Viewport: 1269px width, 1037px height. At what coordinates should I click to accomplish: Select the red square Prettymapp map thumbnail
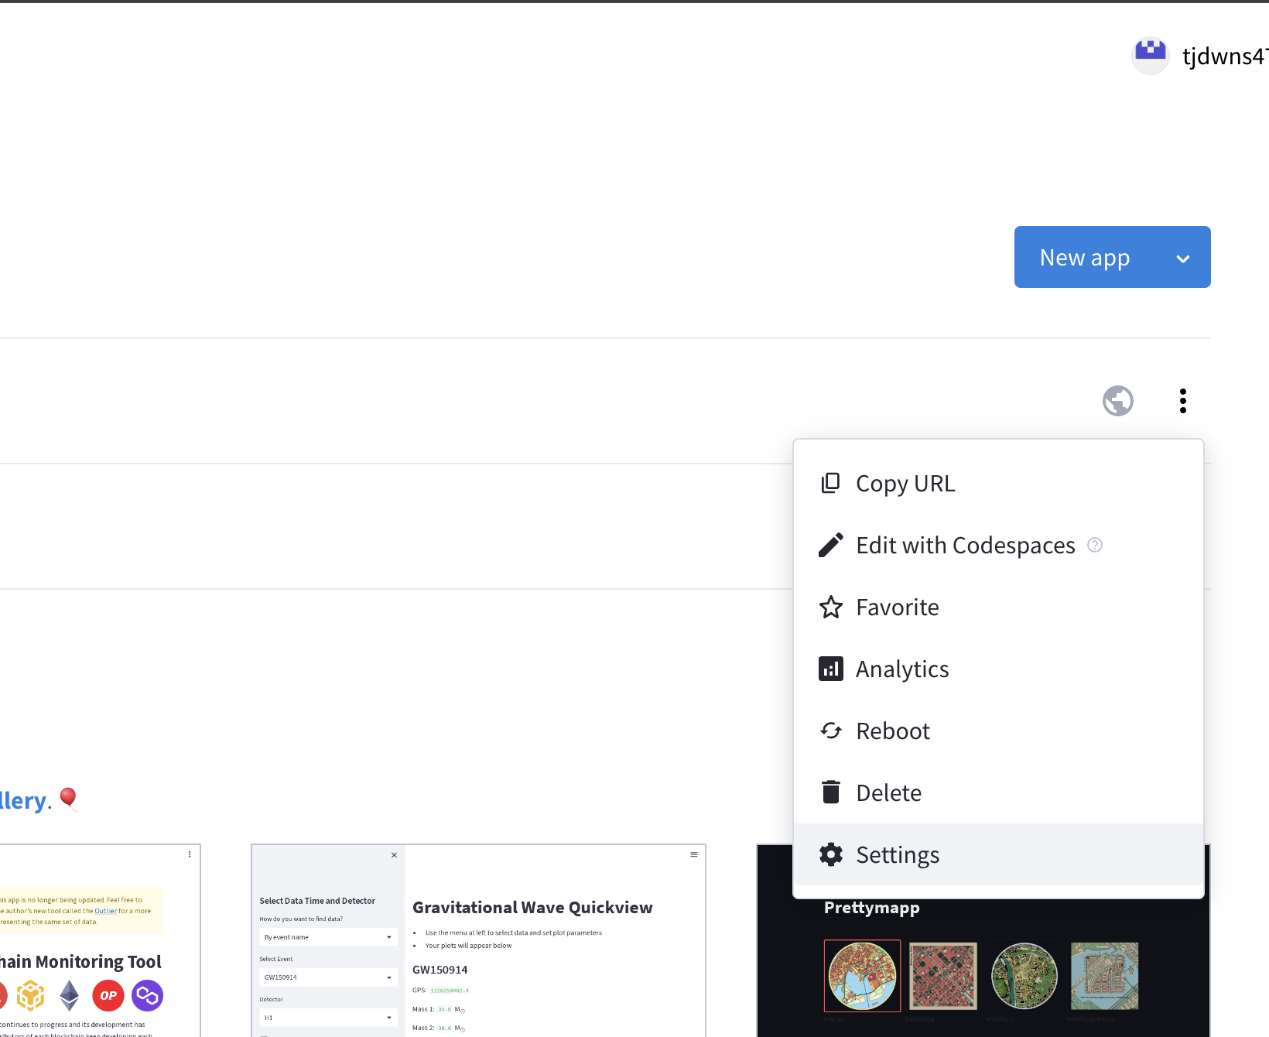click(x=943, y=976)
